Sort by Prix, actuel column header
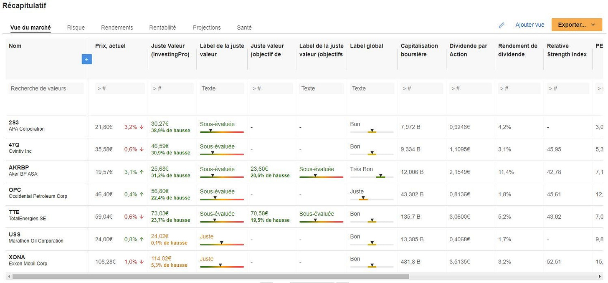The height and width of the screenshot is (283, 608). coord(110,46)
